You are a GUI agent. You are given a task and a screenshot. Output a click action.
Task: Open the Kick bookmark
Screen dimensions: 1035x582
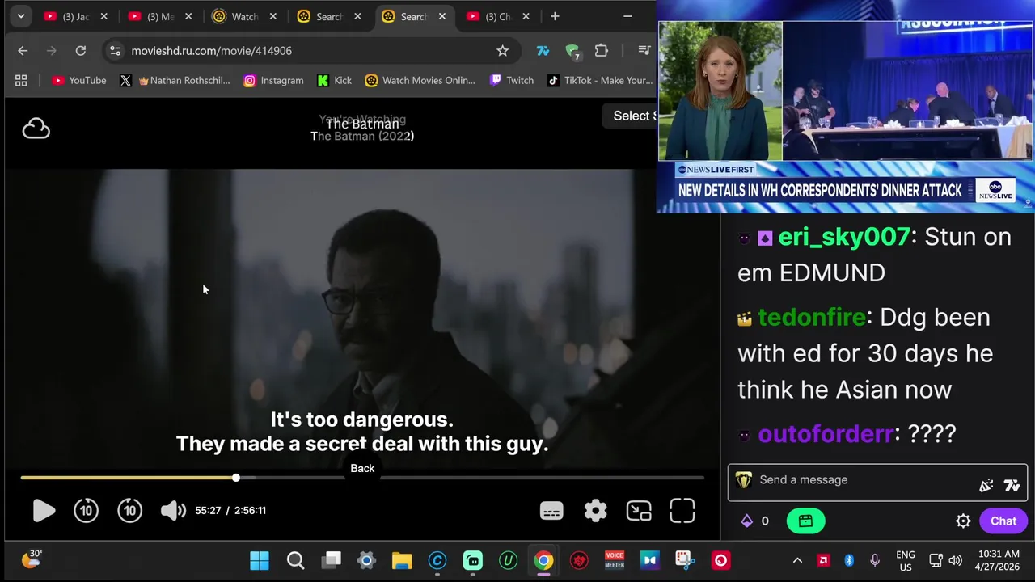(334, 80)
